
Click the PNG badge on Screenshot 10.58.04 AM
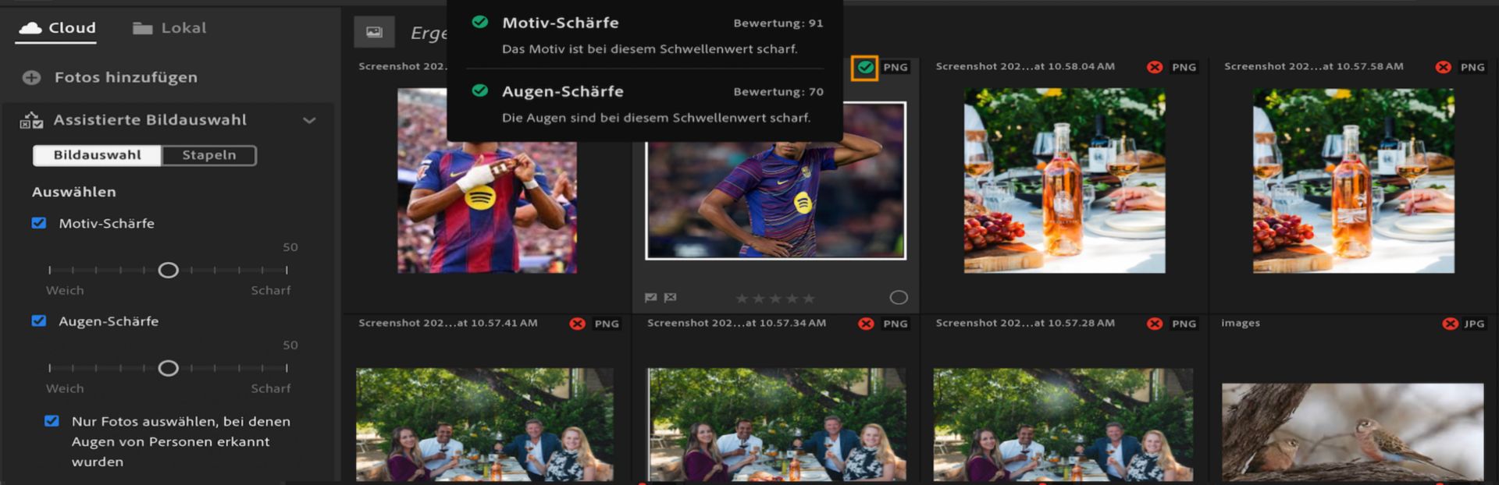tap(1184, 67)
